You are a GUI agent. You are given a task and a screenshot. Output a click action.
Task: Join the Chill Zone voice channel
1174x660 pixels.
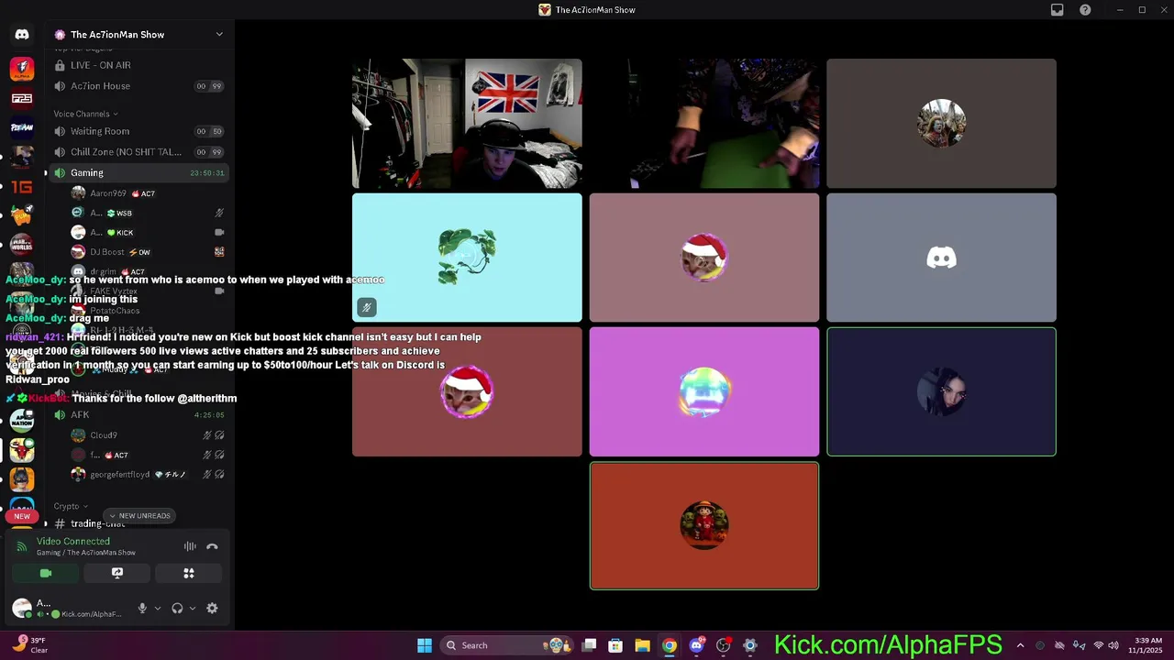coord(138,152)
